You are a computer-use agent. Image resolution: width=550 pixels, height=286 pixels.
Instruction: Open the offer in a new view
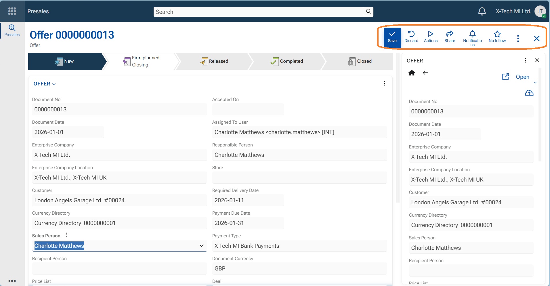pyautogui.click(x=516, y=77)
